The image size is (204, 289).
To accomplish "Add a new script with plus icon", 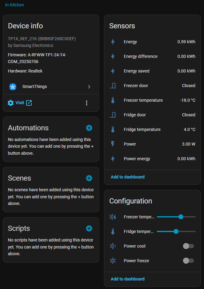I will click(89, 228).
